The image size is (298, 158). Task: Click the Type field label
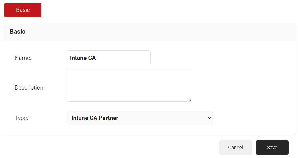21,118
